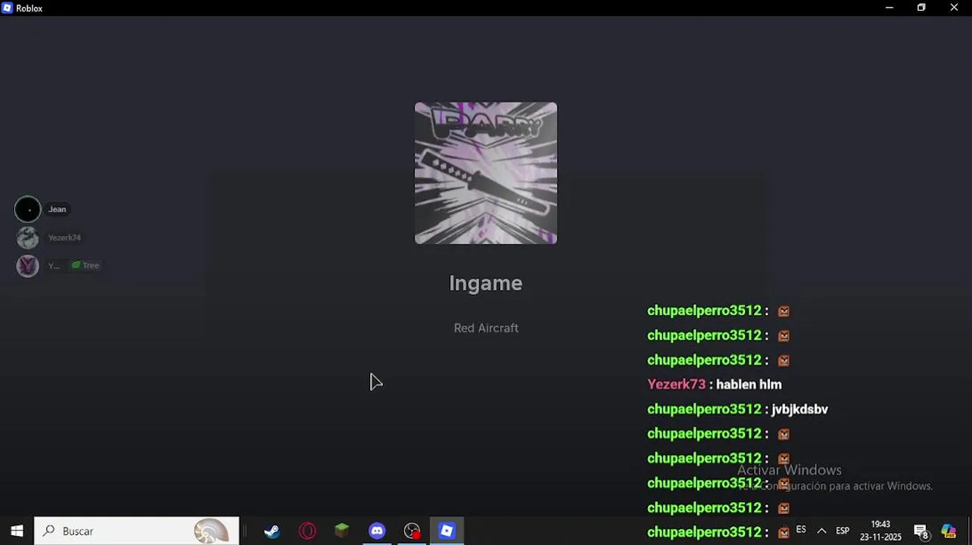Click the chat message 'jvbjkdsbv'
This screenshot has height=545, width=972.
pos(799,410)
